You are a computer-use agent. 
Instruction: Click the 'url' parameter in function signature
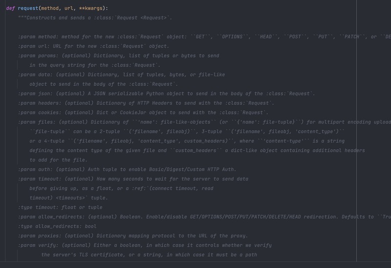[69, 8]
